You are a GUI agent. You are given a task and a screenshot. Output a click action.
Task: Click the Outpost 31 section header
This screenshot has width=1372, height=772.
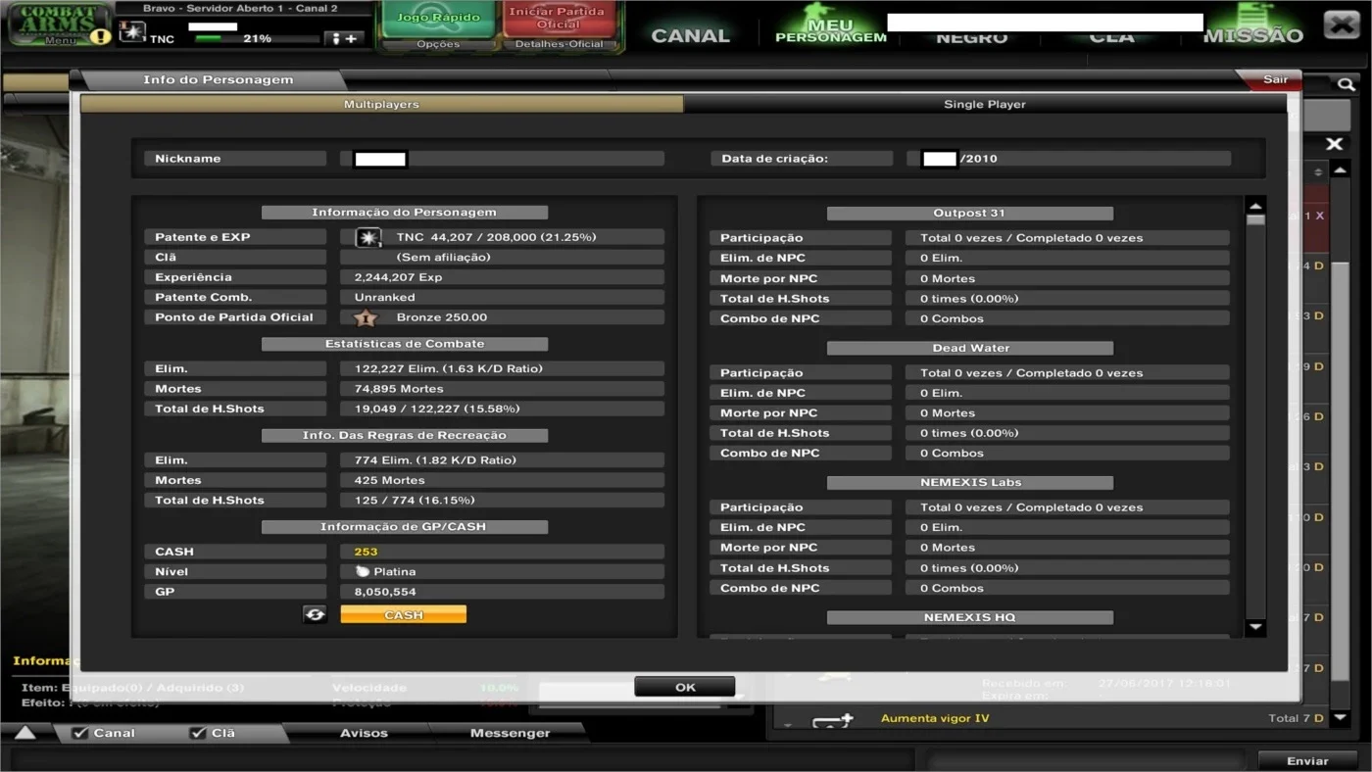point(969,213)
